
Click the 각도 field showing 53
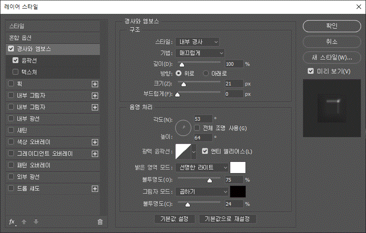(203, 119)
